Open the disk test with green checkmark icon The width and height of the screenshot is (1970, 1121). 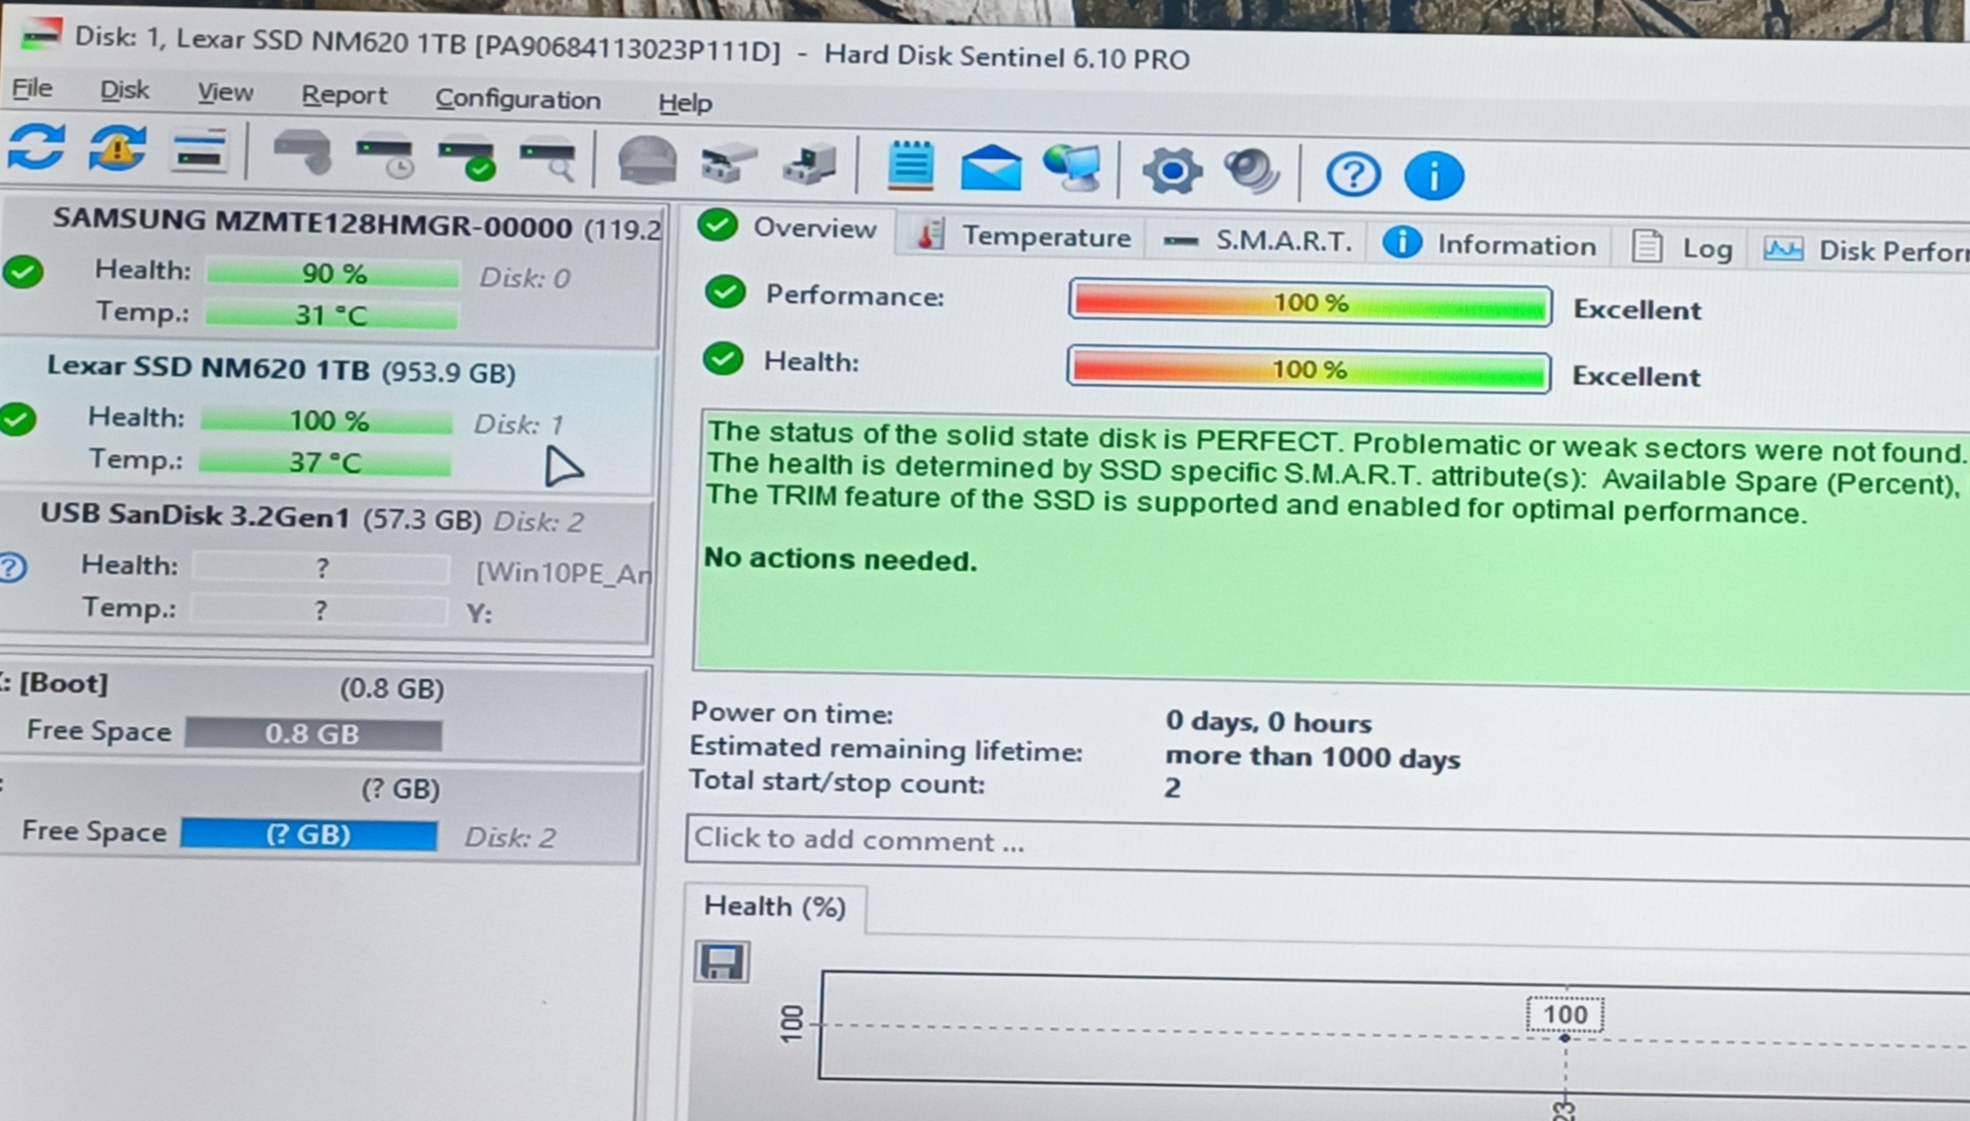(467, 159)
